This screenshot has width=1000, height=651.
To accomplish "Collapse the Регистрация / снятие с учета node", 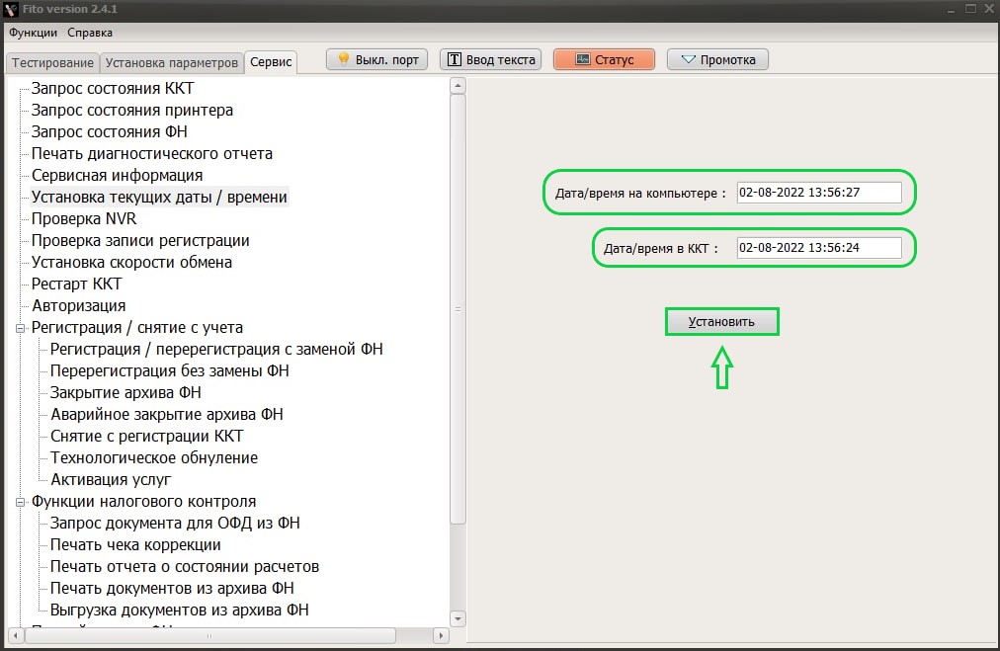I will point(21,328).
